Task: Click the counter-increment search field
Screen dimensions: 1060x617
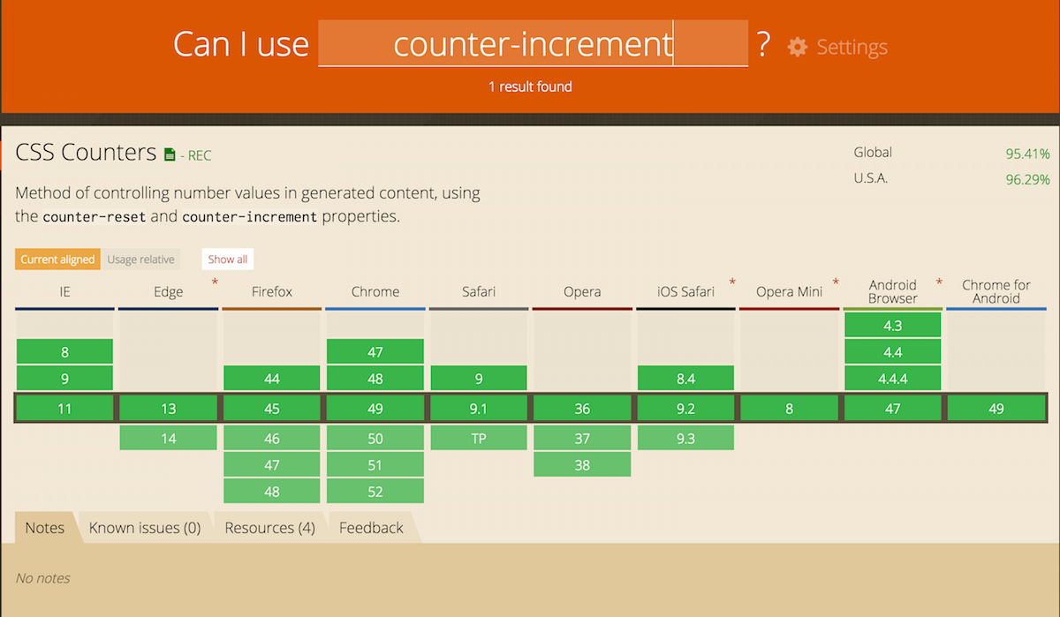Action: click(x=533, y=44)
